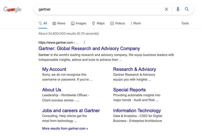Click More results from gartner.com
The image size is (201, 137).
65,128
